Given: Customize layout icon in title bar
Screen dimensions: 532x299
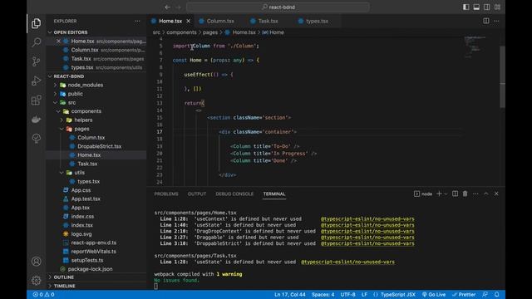Looking at the screenshot, I should pos(497,7).
